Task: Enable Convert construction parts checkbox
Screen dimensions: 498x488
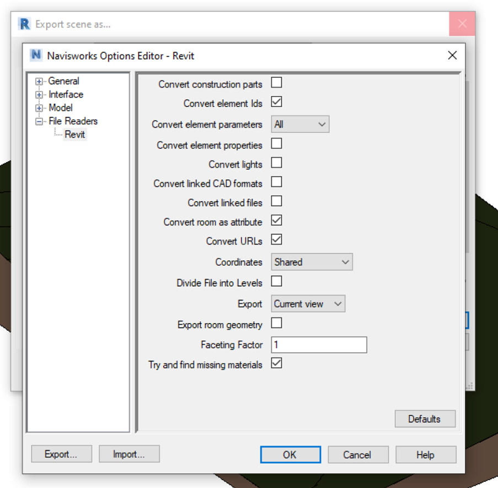Action: [x=276, y=83]
